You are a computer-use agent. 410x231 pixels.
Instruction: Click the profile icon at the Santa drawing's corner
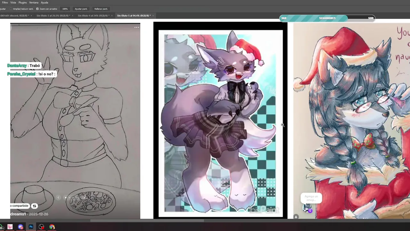click(296, 217)
